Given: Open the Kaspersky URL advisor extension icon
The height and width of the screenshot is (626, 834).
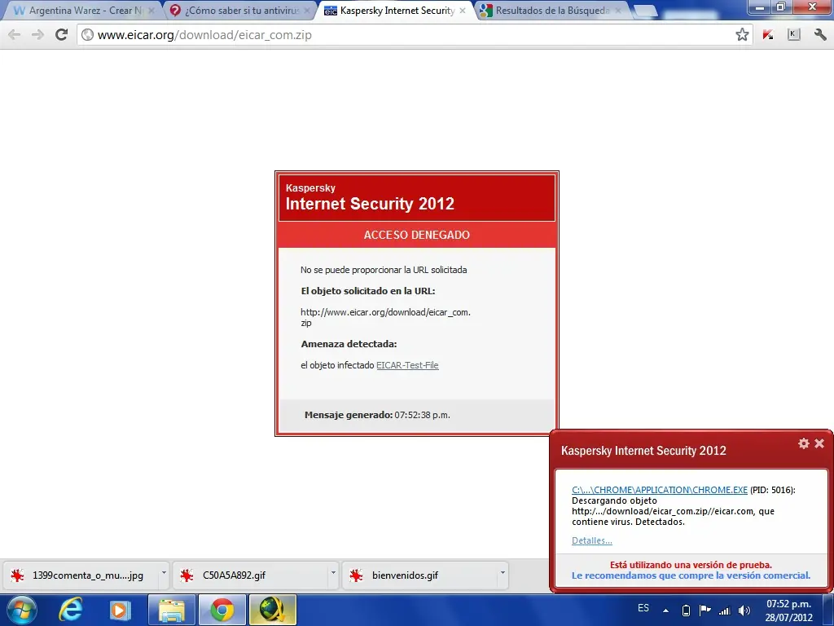Looking at the screenshot, I should 767,35.
